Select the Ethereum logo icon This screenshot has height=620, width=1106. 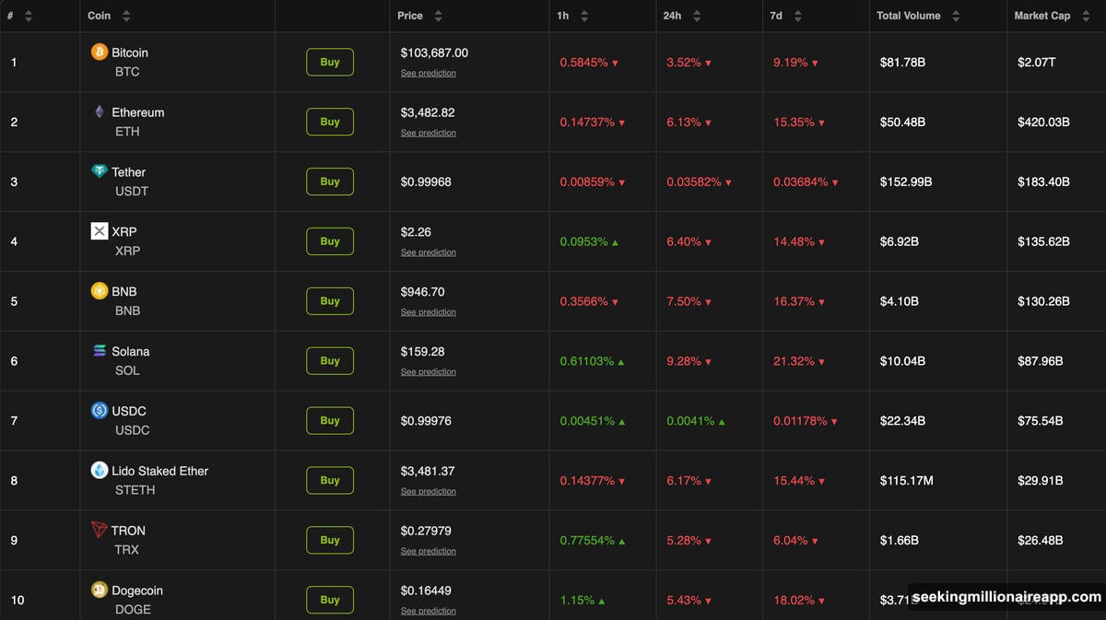click(99, 112)
